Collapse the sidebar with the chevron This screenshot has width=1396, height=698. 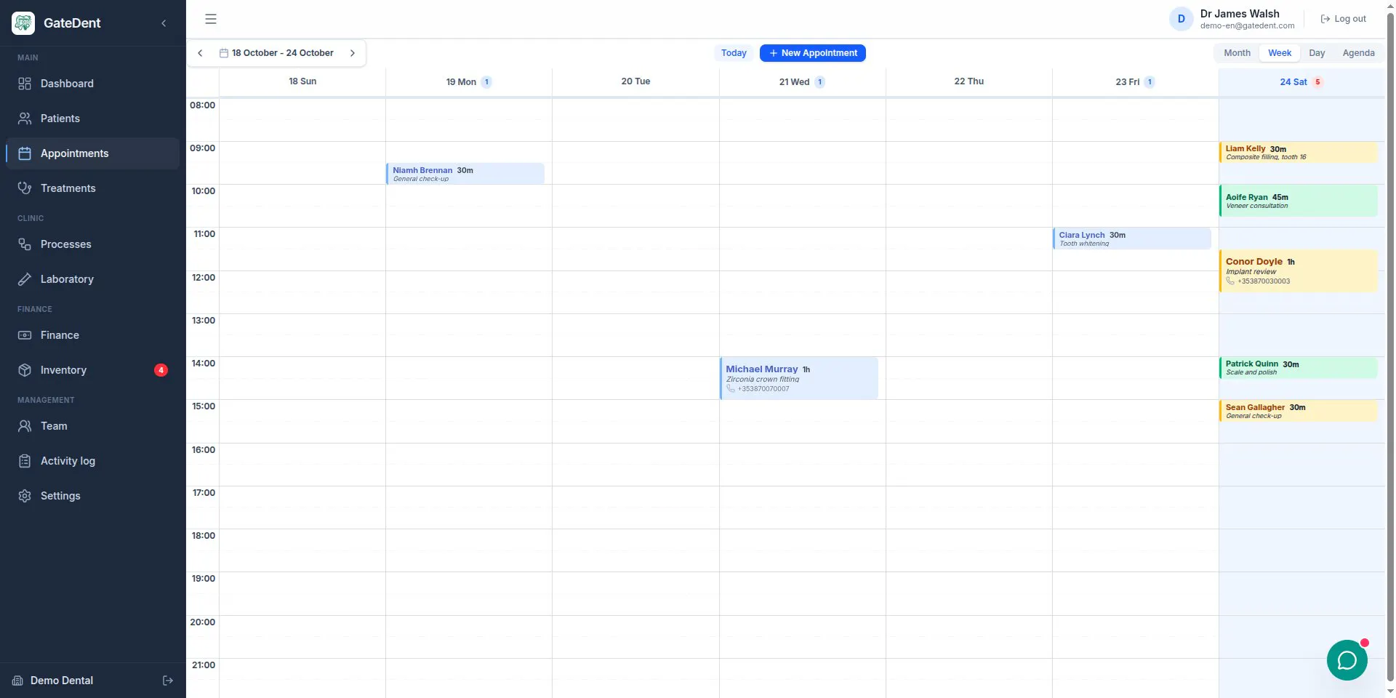[164, 23]
